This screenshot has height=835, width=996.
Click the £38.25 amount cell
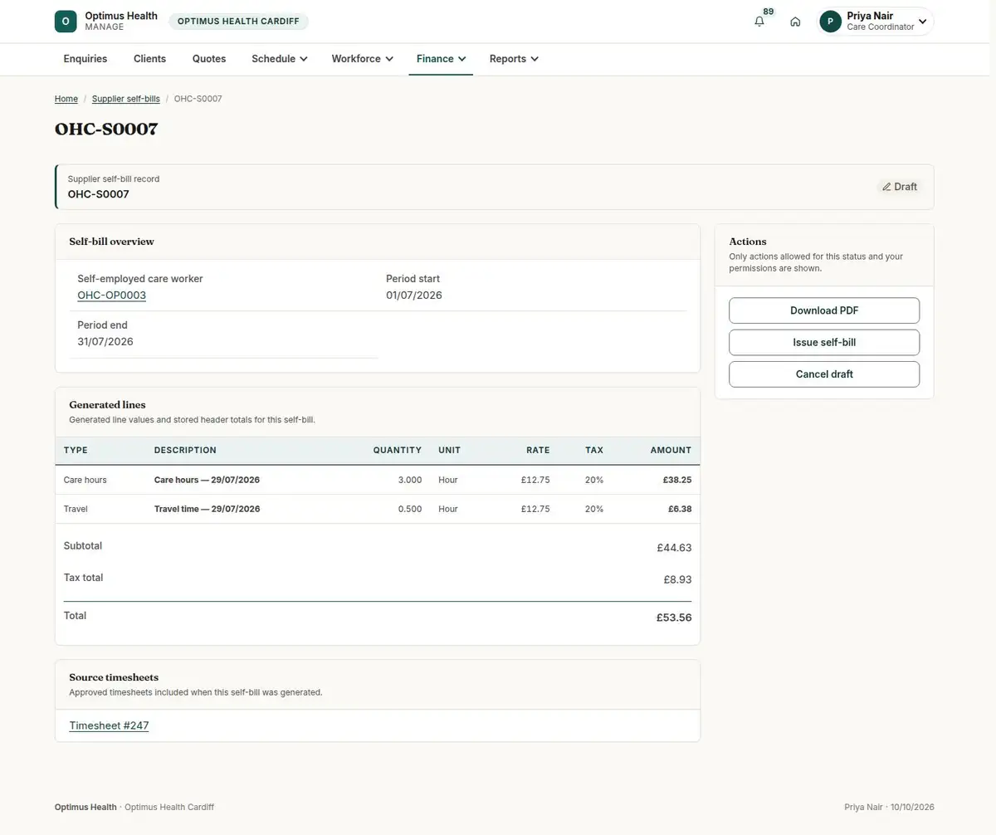pyautogui.click(x=677, y=480)
